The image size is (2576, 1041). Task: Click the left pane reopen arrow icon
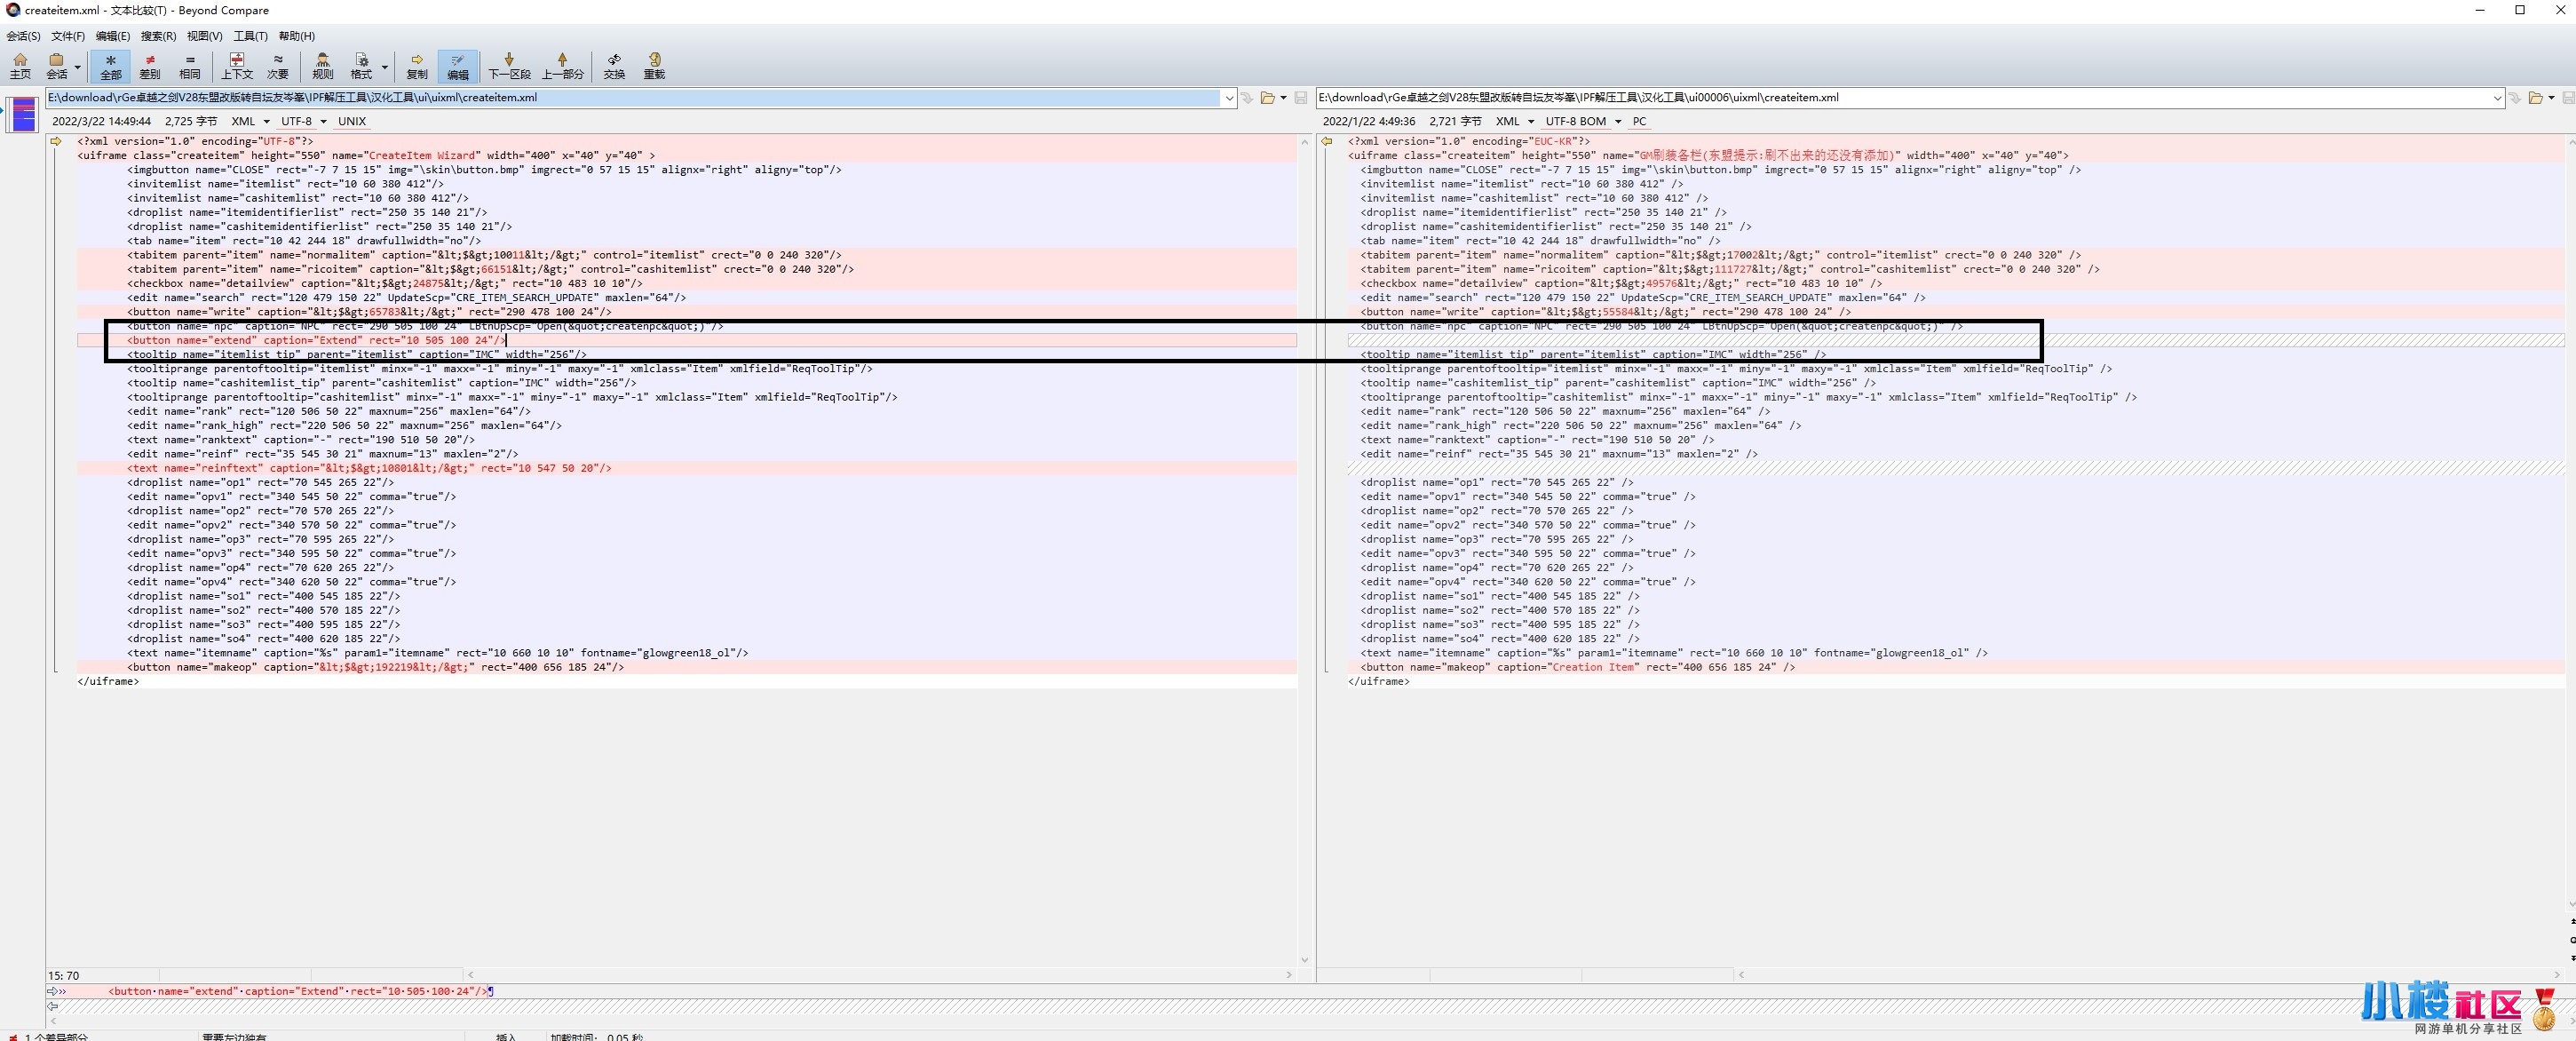tap(1247, 98)
